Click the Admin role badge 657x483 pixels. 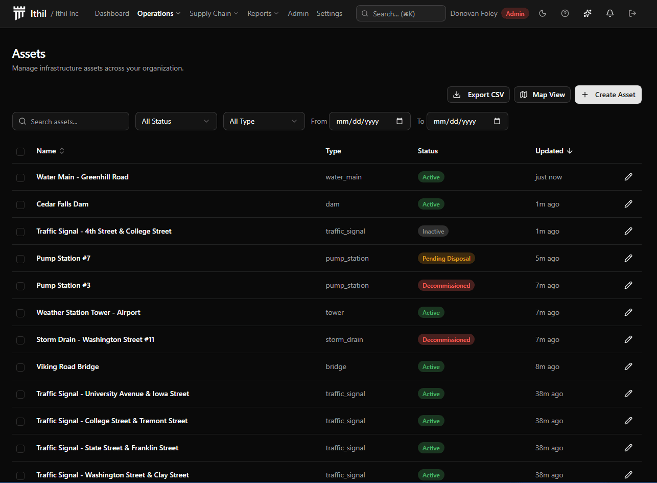pos(515,13)
